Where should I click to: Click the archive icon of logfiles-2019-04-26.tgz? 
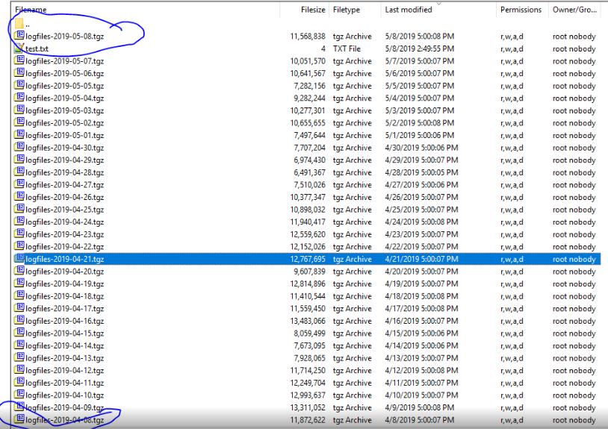[x=19, y=197]
